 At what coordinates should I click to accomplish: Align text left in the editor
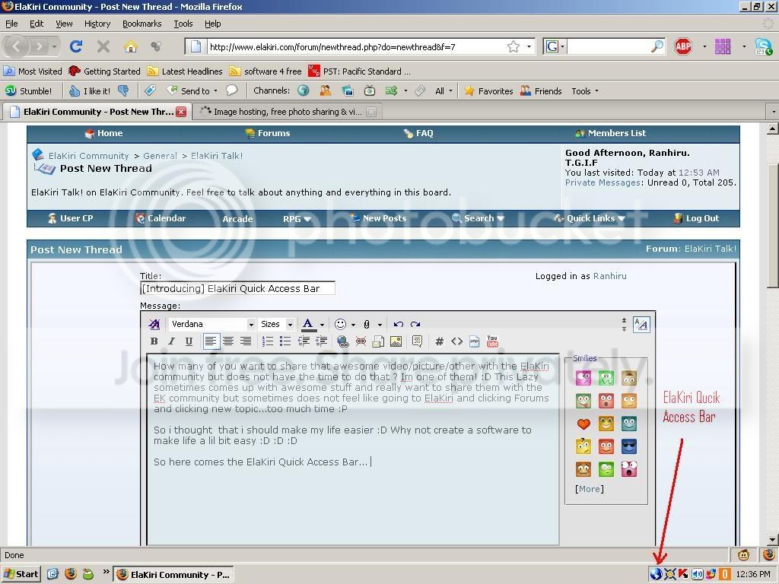coord(211,341)
